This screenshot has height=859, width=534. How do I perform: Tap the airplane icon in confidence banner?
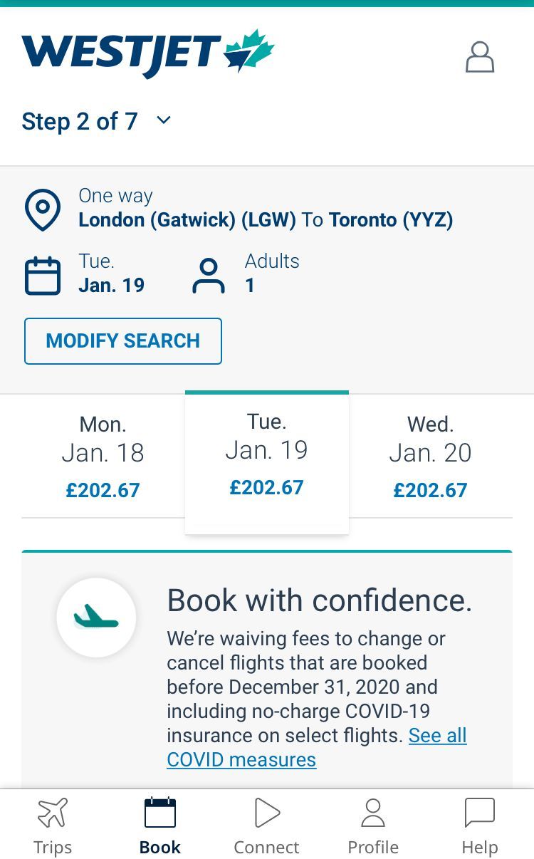[x=96, y=617]
